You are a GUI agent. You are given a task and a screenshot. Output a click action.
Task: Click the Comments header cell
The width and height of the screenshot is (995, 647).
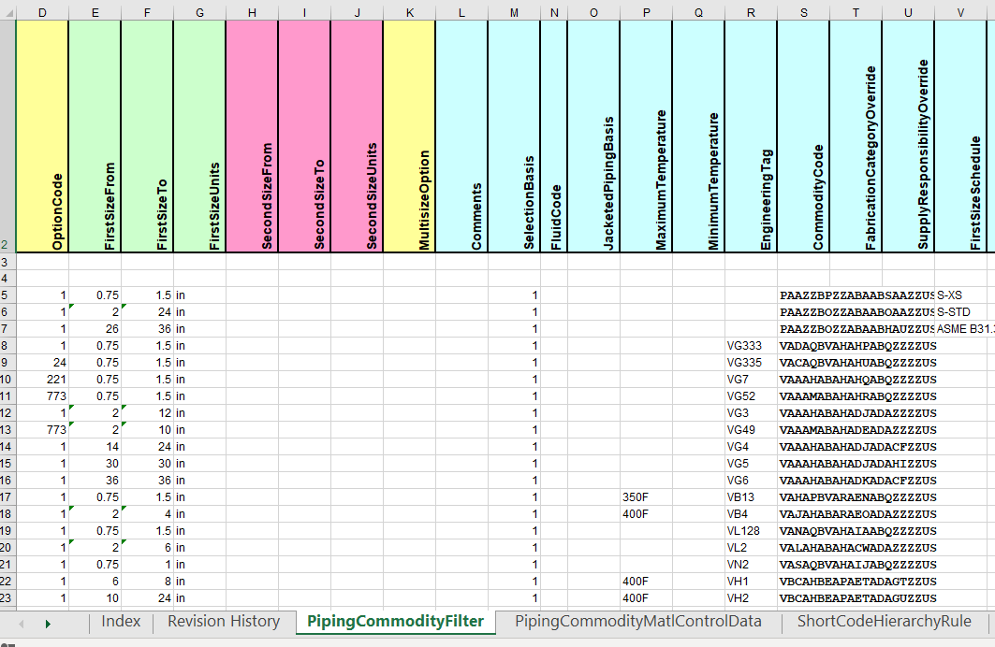[x=461, y=137]
